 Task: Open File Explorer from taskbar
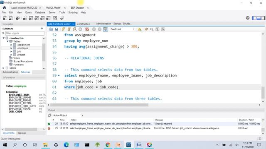45,145
